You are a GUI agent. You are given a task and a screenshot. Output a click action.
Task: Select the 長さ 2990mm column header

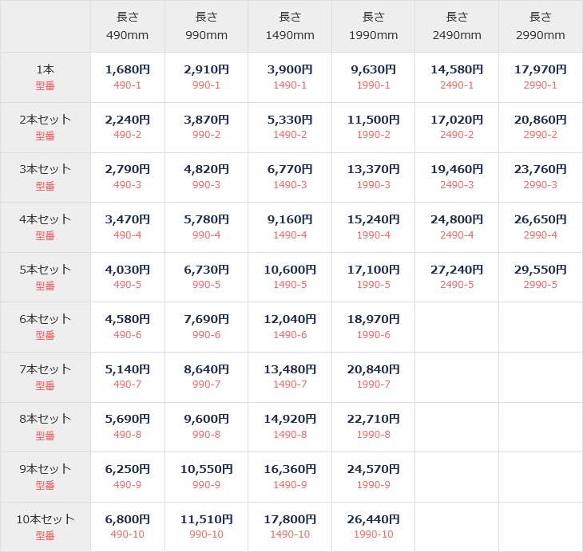[540, 26]
